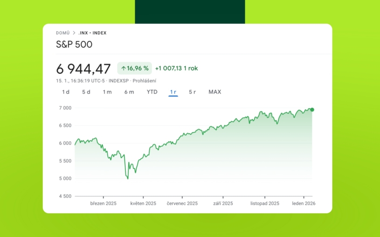Open the .INX • INDEX breadcrumb
The height and width of the screenshot is (237, 380).
click(x=92, y=33)
